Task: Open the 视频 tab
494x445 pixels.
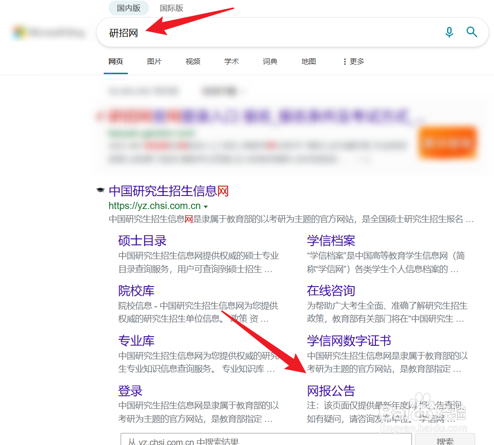Action: click(193, 61)
